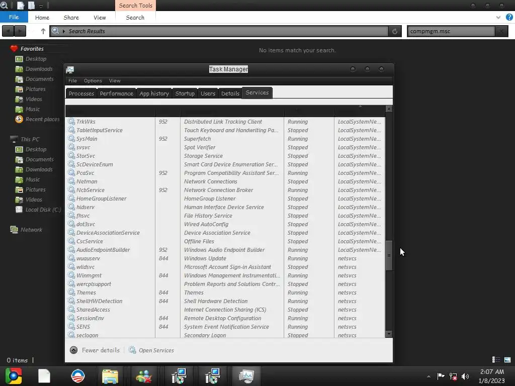Switch to the Users tab
This screenshot has width=515, height=386.
point(208,93)
